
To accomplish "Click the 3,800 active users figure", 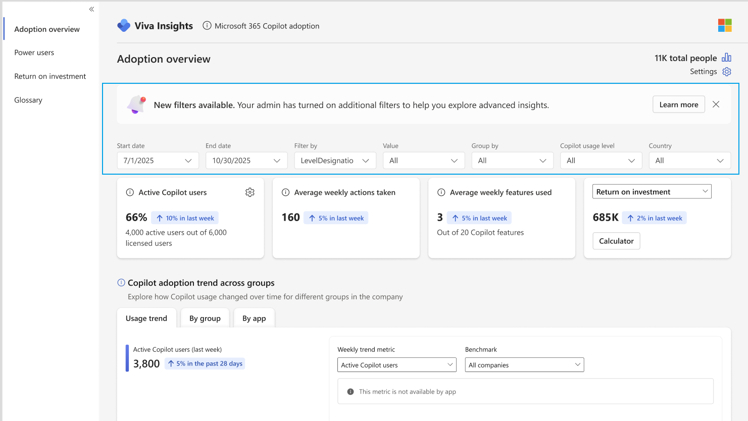I will [146, 363].
